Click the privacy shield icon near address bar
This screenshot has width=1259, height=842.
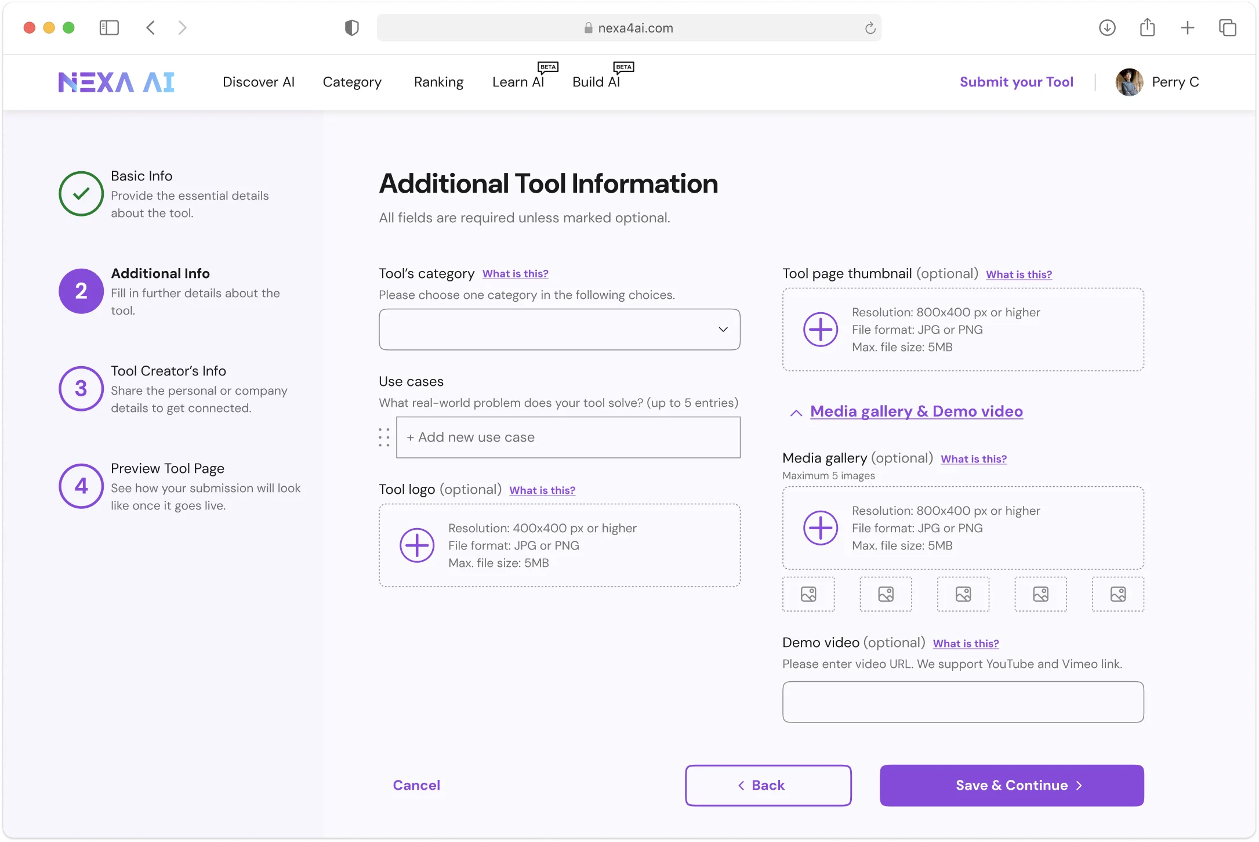pyautogui.click(x=352, y=28)
